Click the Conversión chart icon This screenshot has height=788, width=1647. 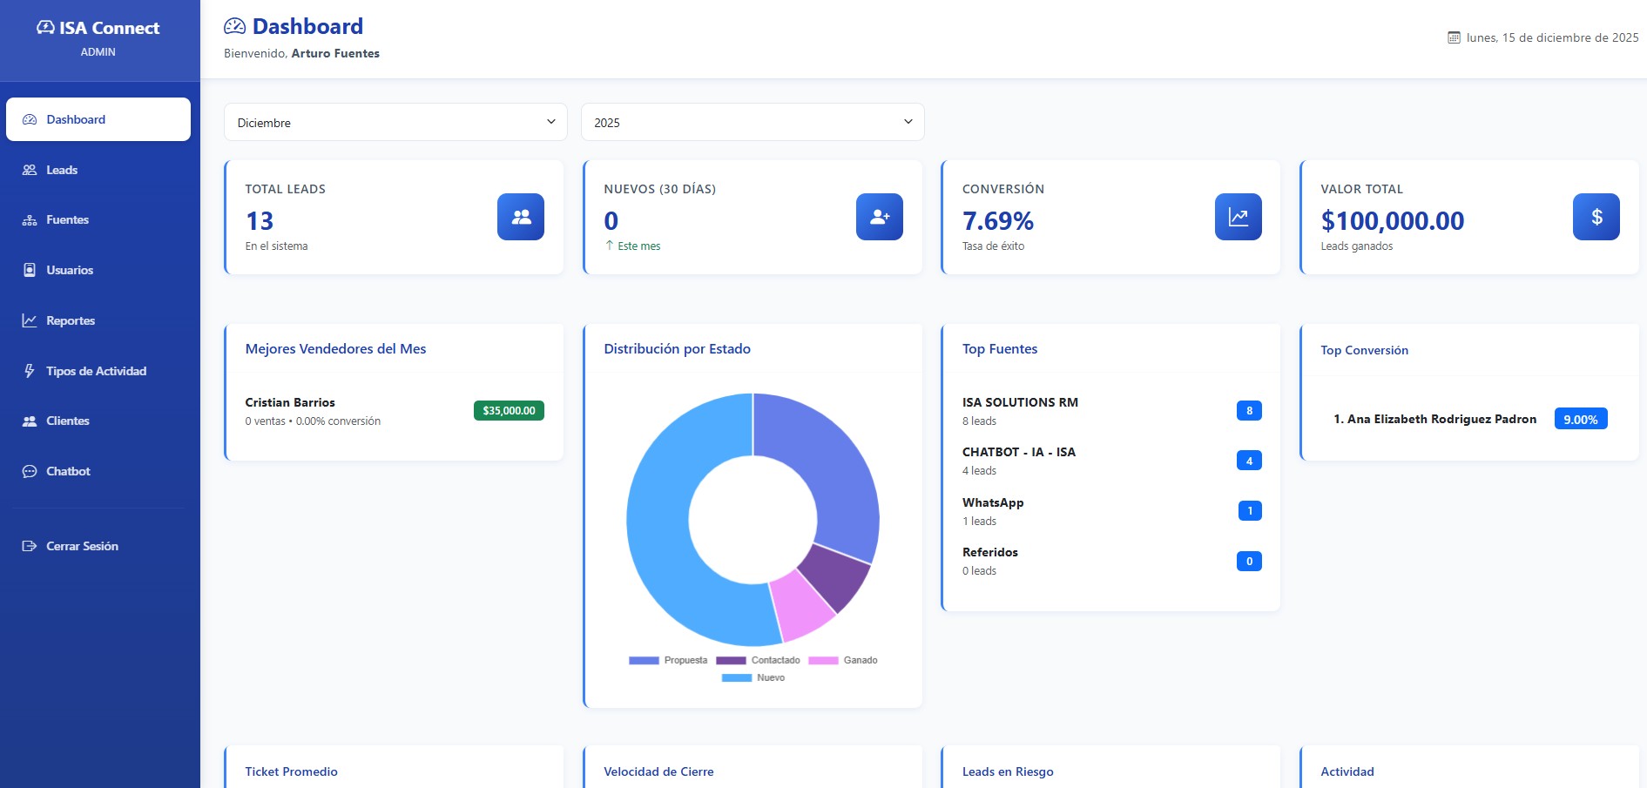[1238, 217]
